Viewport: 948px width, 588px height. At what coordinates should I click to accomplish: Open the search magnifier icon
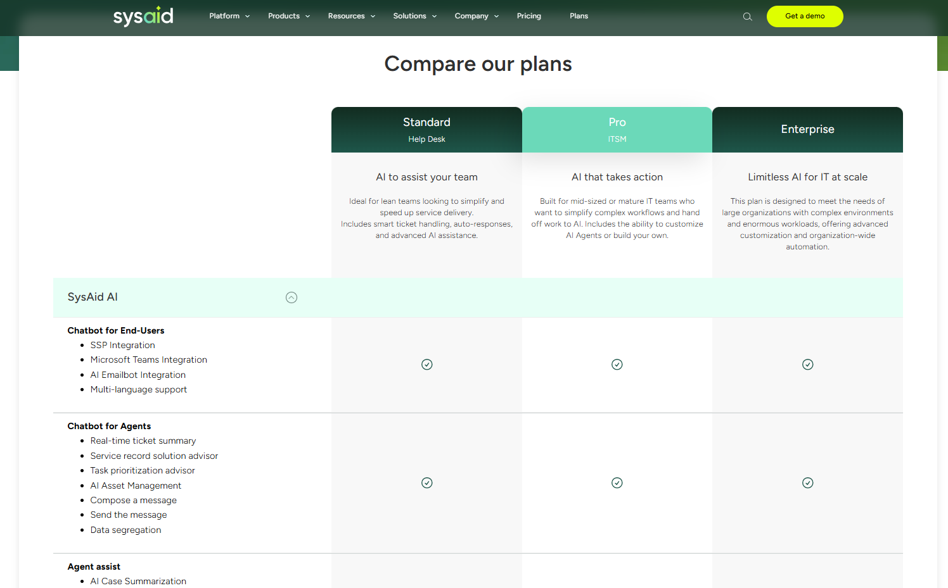748,16
